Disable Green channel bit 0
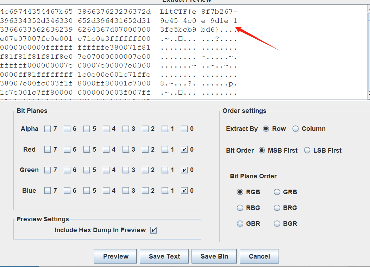This screenshot has height=267, width=370. tap(185, 170)
